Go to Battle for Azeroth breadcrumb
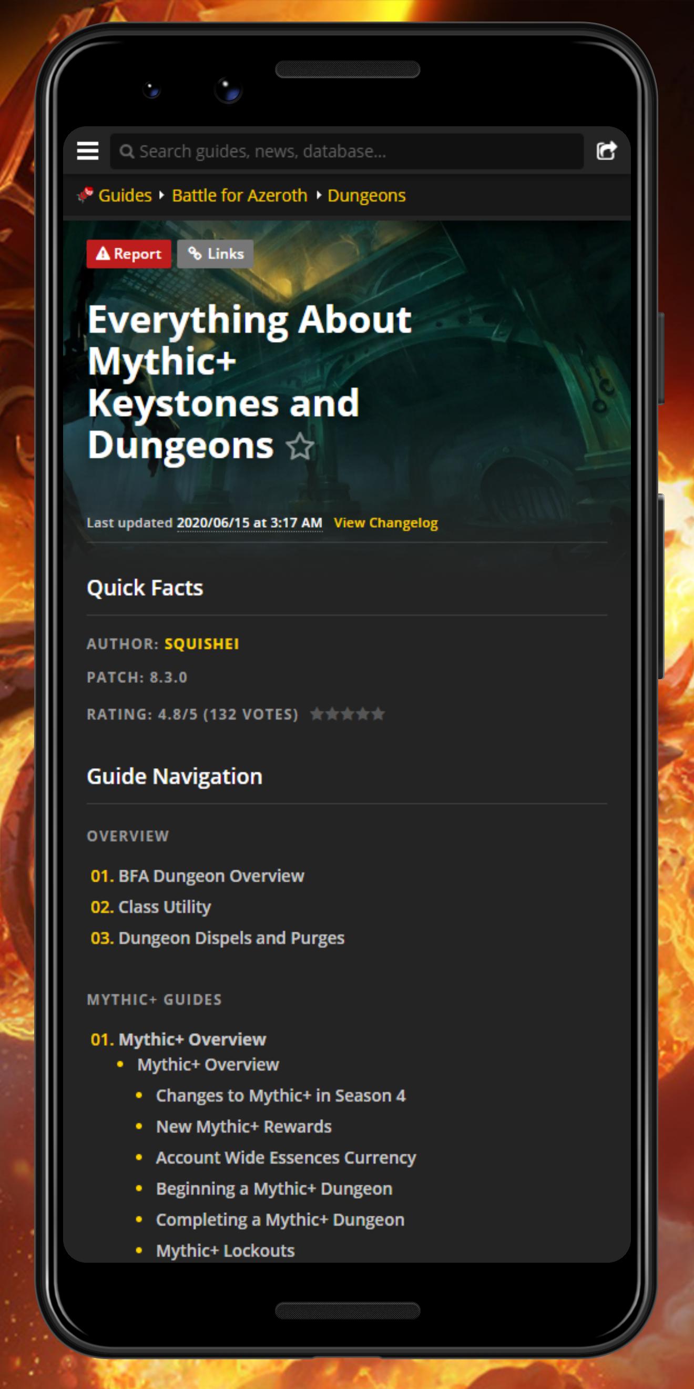 (x=239, y=195)
